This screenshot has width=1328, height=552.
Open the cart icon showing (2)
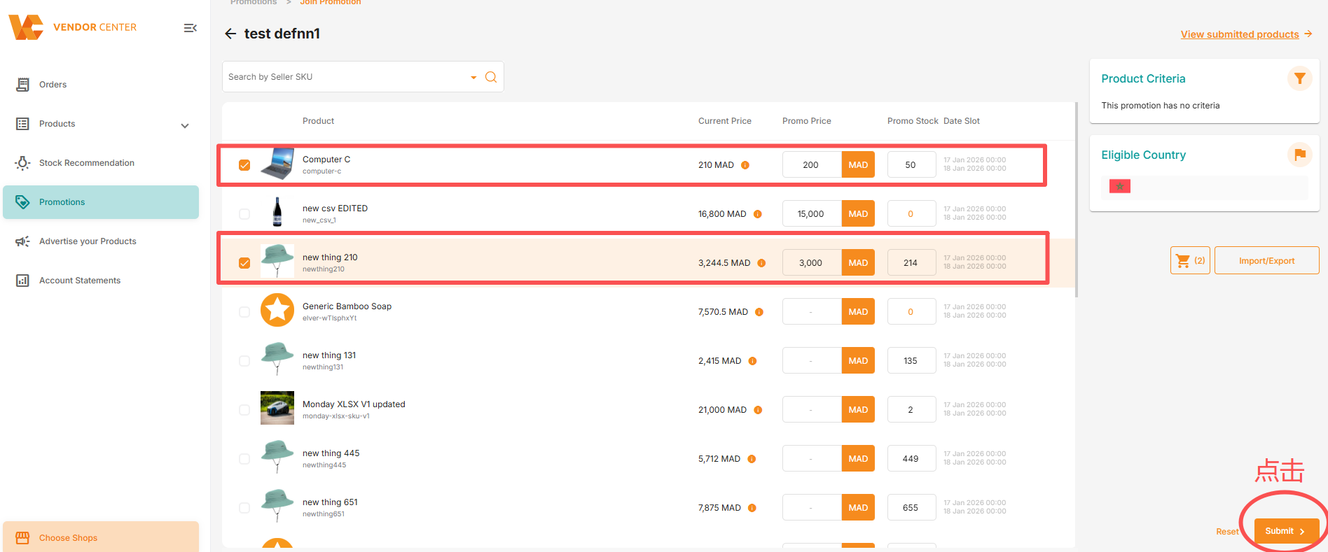pyautogui.click(x=1190, y=260)
